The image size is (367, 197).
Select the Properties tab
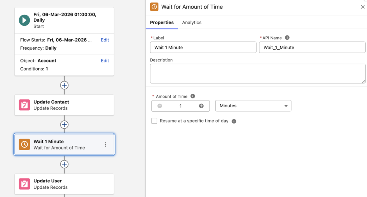[x=162, y=23]
